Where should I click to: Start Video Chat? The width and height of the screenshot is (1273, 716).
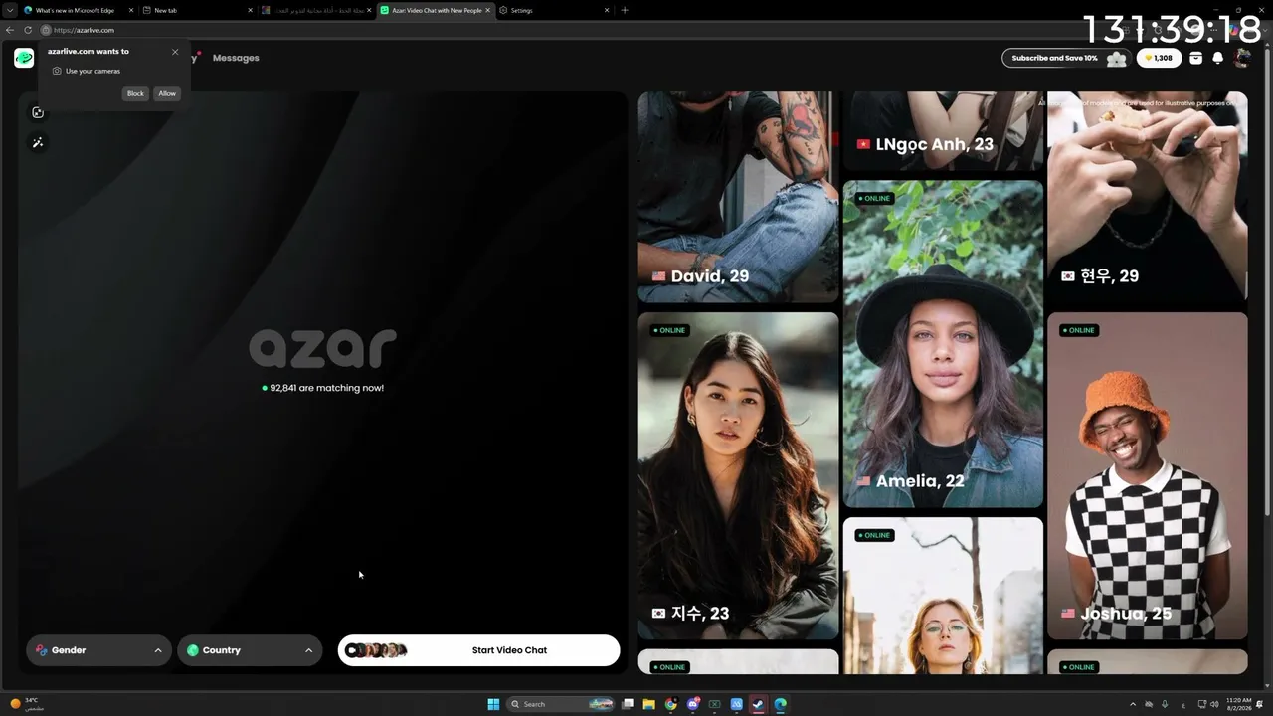coord(478,650)
